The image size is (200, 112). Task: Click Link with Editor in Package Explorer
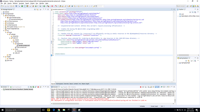[37, 9]
